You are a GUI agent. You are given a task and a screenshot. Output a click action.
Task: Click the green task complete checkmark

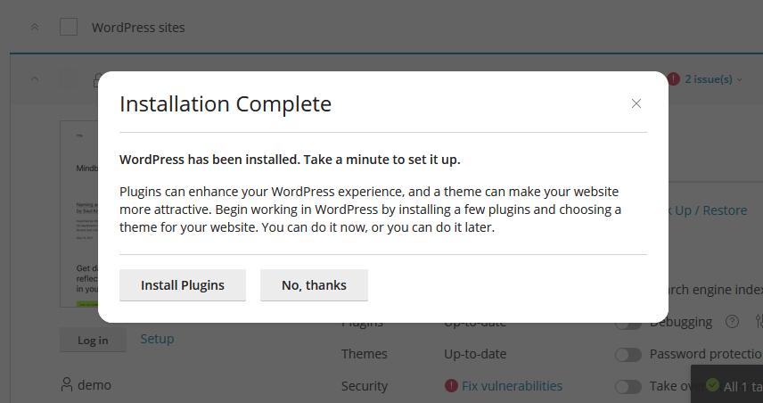[x=712, y=385]
